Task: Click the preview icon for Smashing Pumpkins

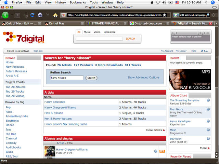Action: click(208, 100)
